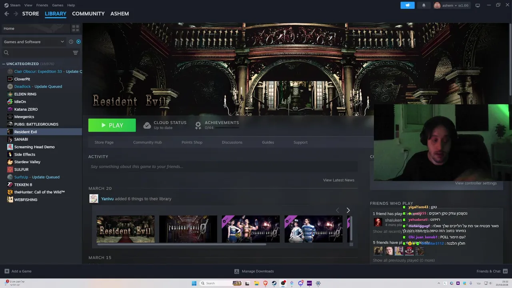The width and height of the screenshot is (512, 288).
Task: Open the Games and Software filter dropdown
Action: coord(34,42)
